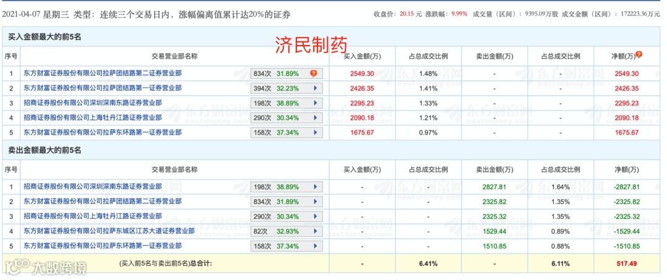Expand 158次 37.34% arrow in buy table

point(315,133)
